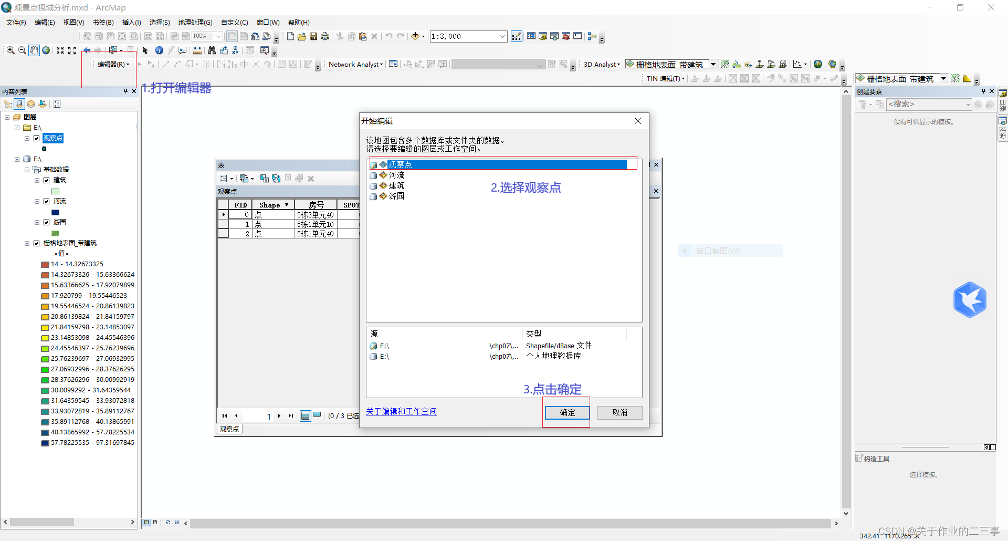Open the Table Options dropdown
This screenshot has height=541, width=1008.
point(226,179)
